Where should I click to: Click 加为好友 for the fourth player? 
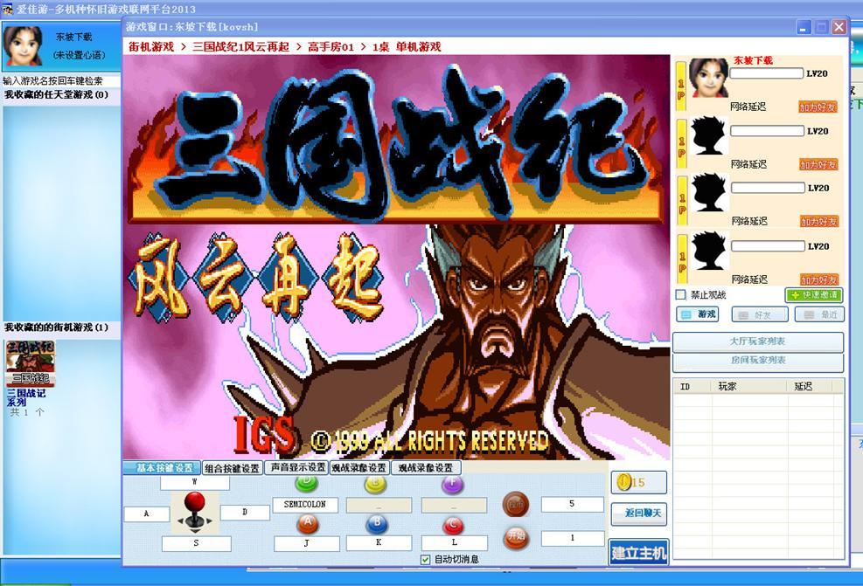tap(819, 279)
